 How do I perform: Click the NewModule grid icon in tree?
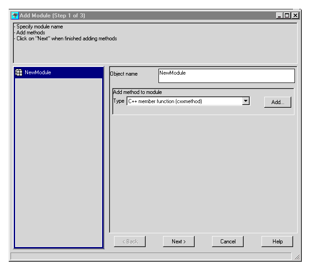click(19, 72)
